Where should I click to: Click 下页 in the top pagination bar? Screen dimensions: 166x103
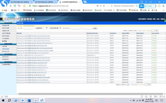(147, 30)
